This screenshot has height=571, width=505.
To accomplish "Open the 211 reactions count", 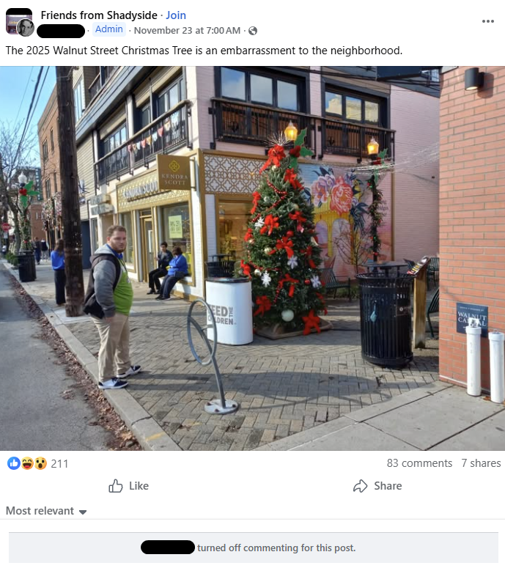I will [59, 463].
